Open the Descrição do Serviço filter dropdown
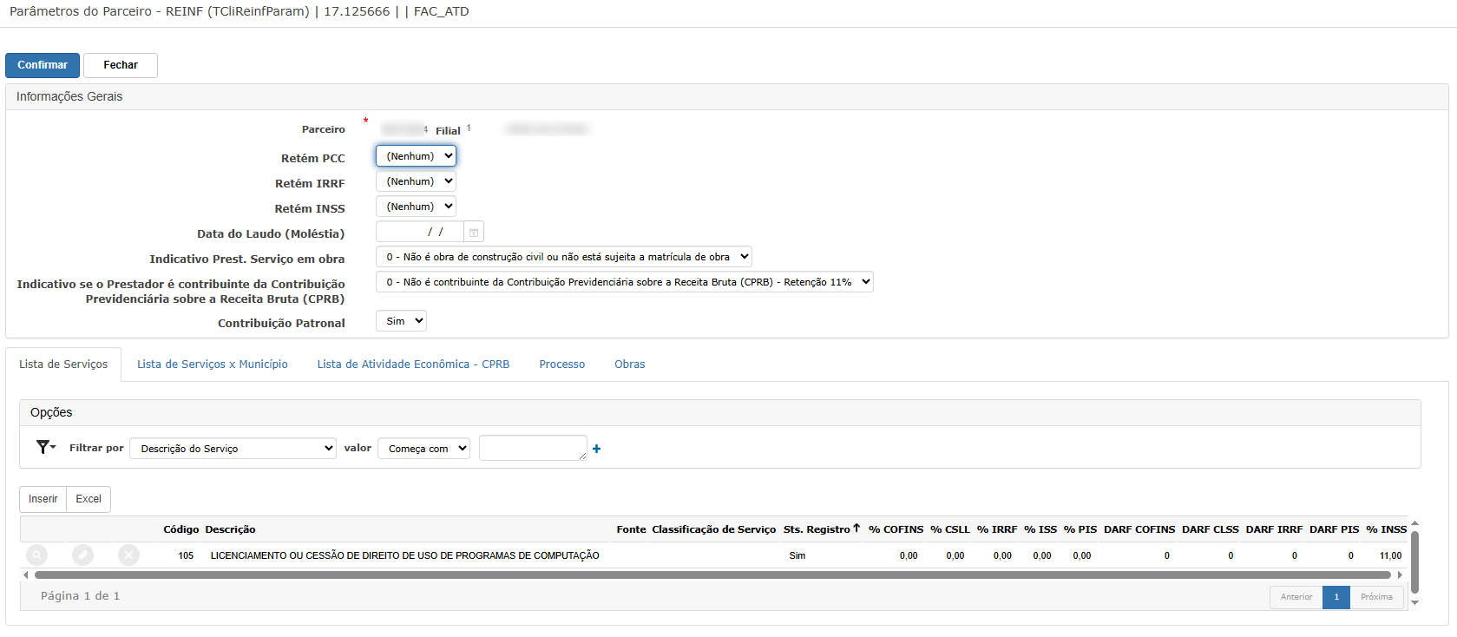Viewport: 1457px width, 637px height. pyautogui.click(x=233, y=449)
